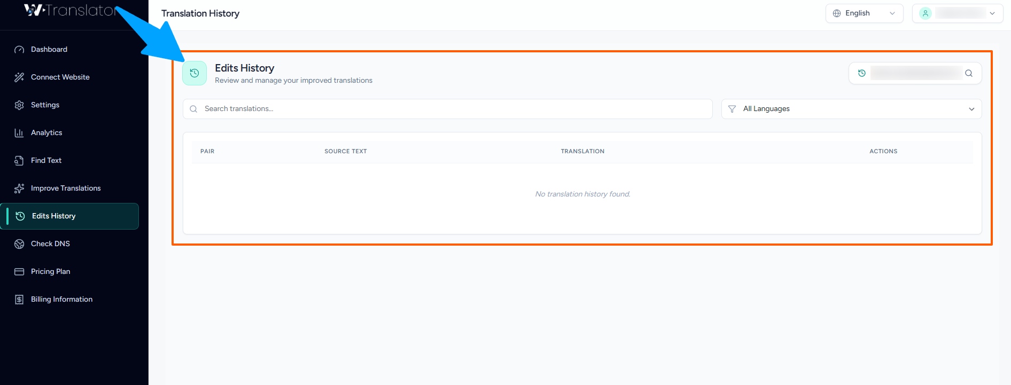Viewport: 1011px width, 385px height.
Task: Click the Connect Website magic wand icon
Action: click(19, 77)
